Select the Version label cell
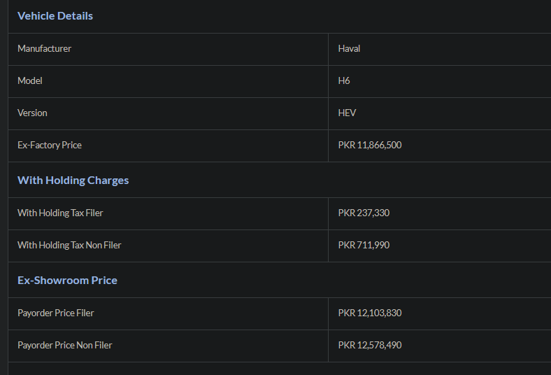This screenshot has height=375, width=551. [168, 113]
